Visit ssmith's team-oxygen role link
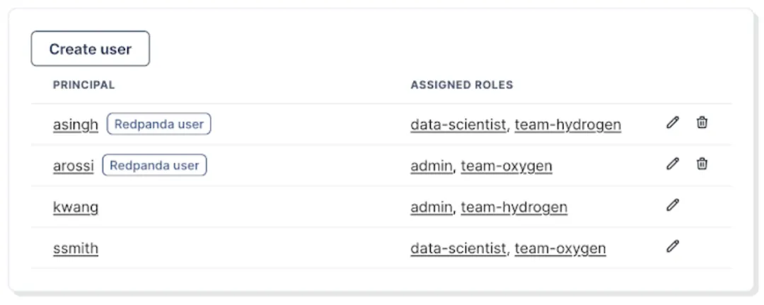This screenshot has height=305, width=764. pyautogui.click(x=560, y=248)
